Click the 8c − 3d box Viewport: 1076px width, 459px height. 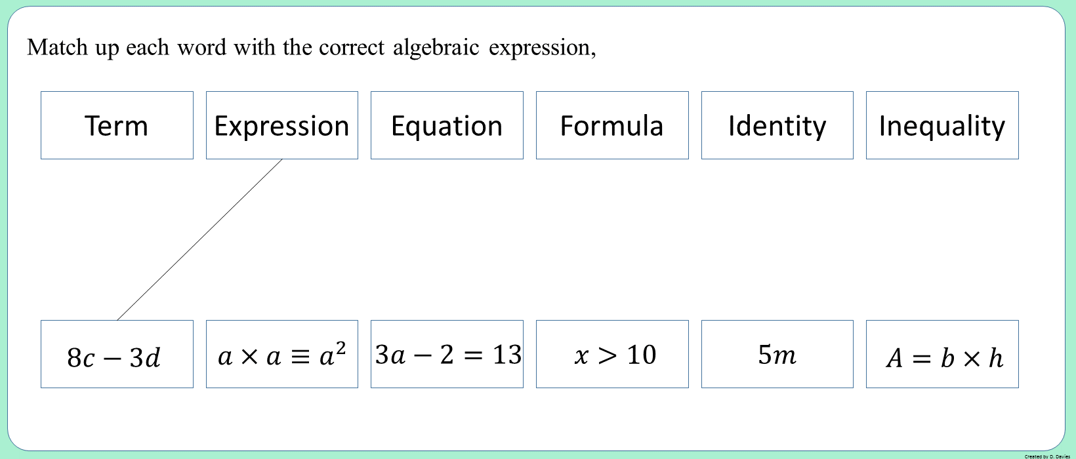tap(117, 354)
